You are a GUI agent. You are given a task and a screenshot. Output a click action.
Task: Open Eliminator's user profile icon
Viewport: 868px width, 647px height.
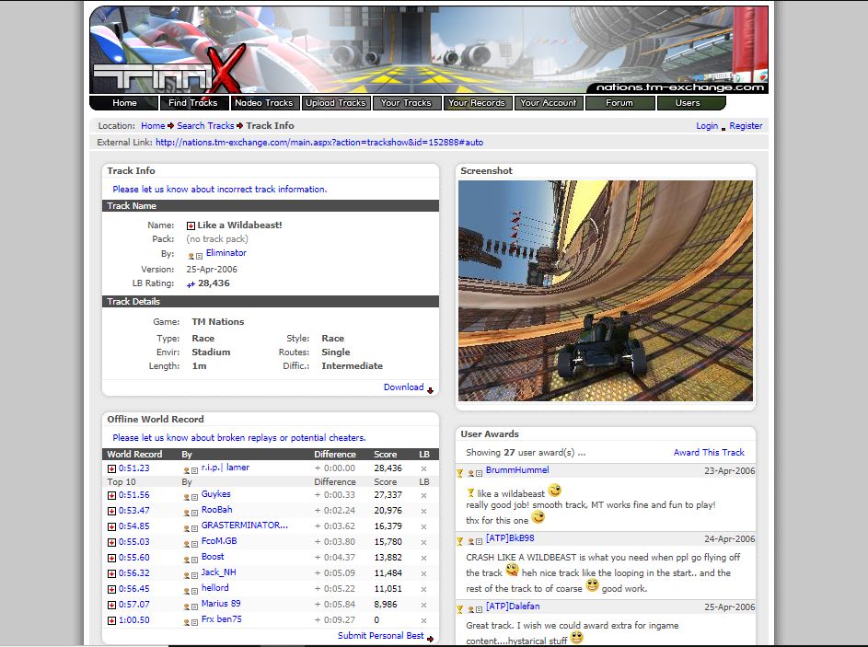[190, 255]
